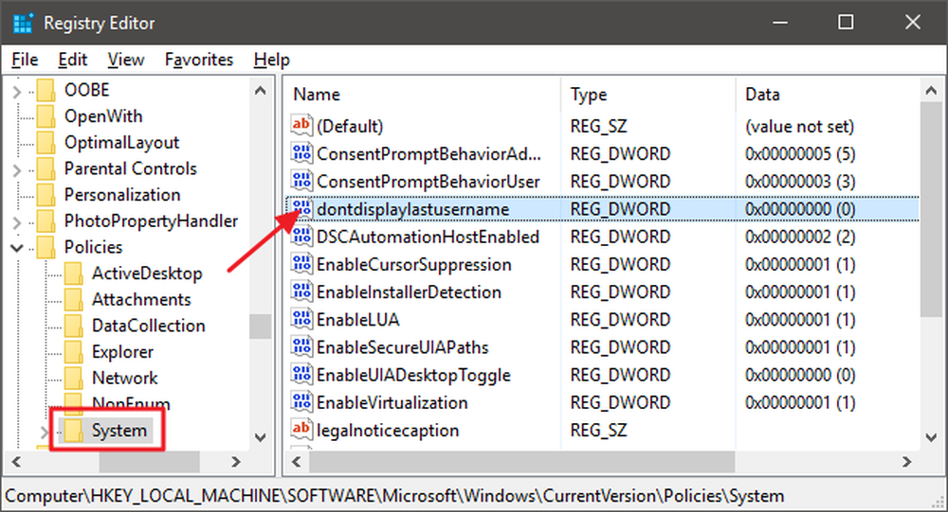Image resolution: width=948 pixels, height=512 pixels.
Task: Open the File menu
Action: pyautogui.click(x=25, y=60)
